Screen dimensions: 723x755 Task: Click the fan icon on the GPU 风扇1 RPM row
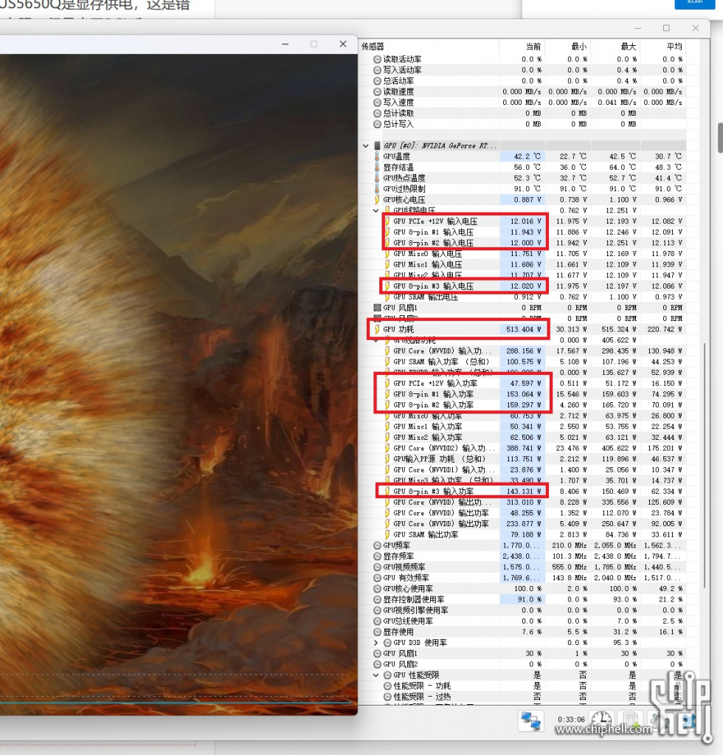coord(378,308)
